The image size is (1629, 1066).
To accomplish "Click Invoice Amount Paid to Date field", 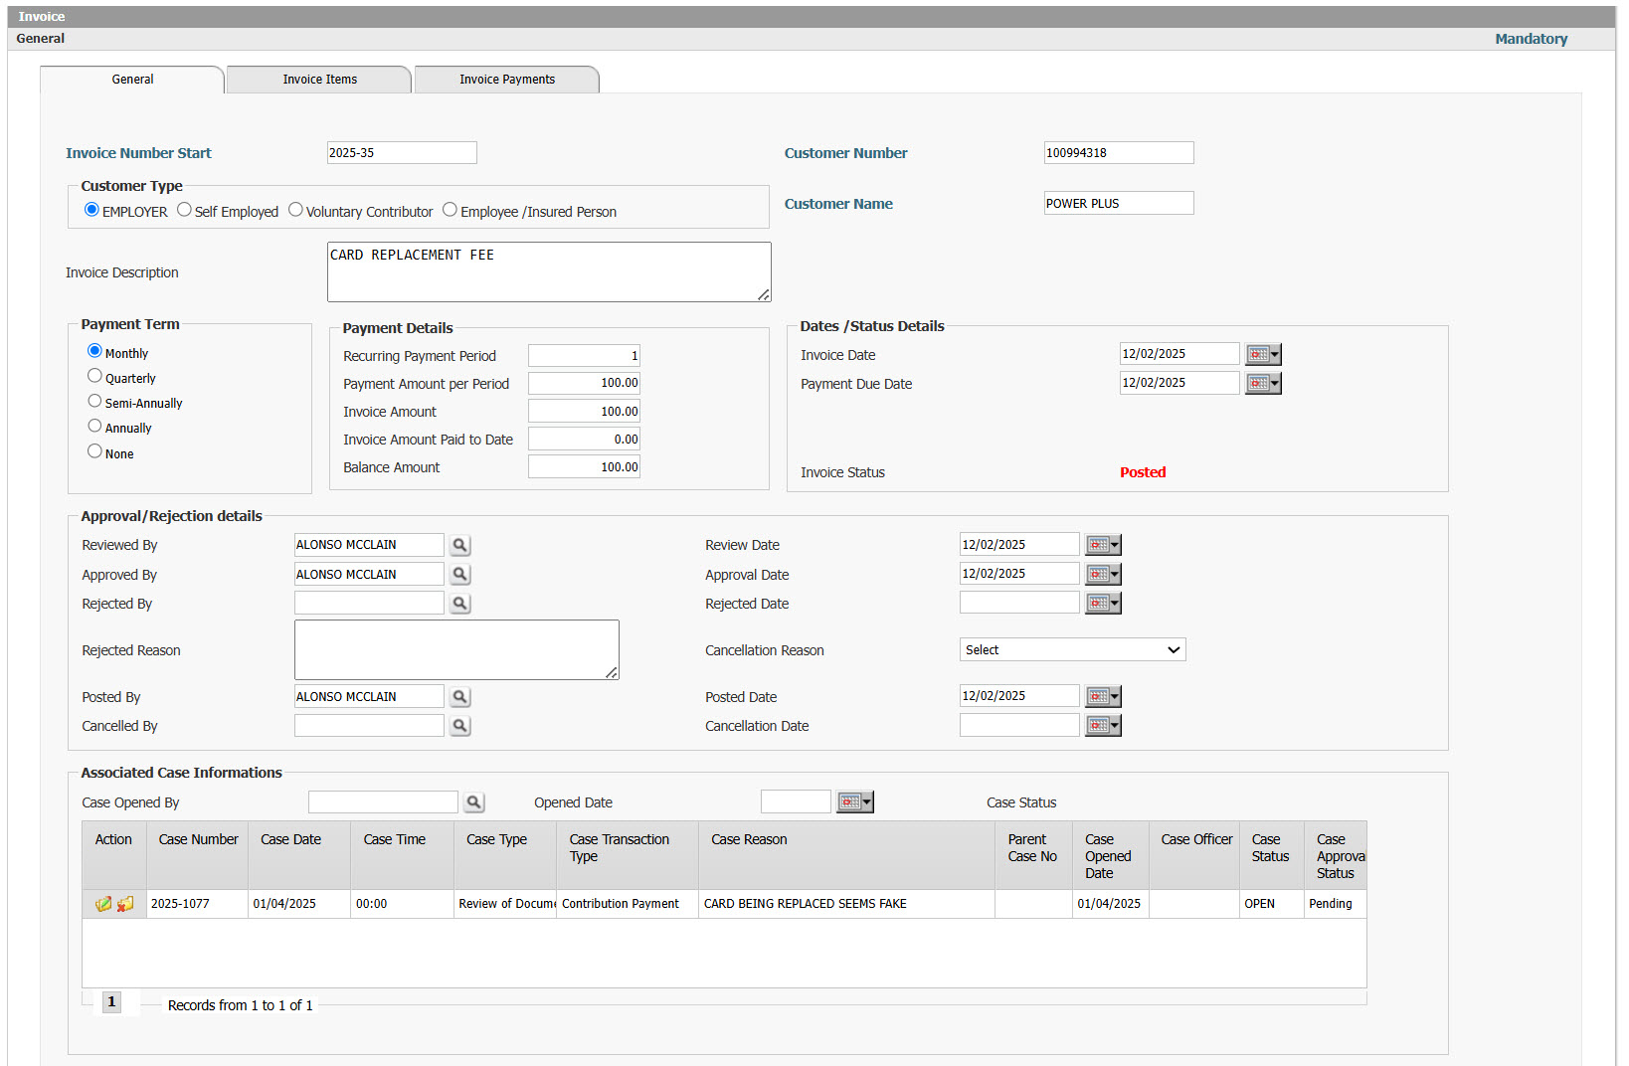I will 584,440.
